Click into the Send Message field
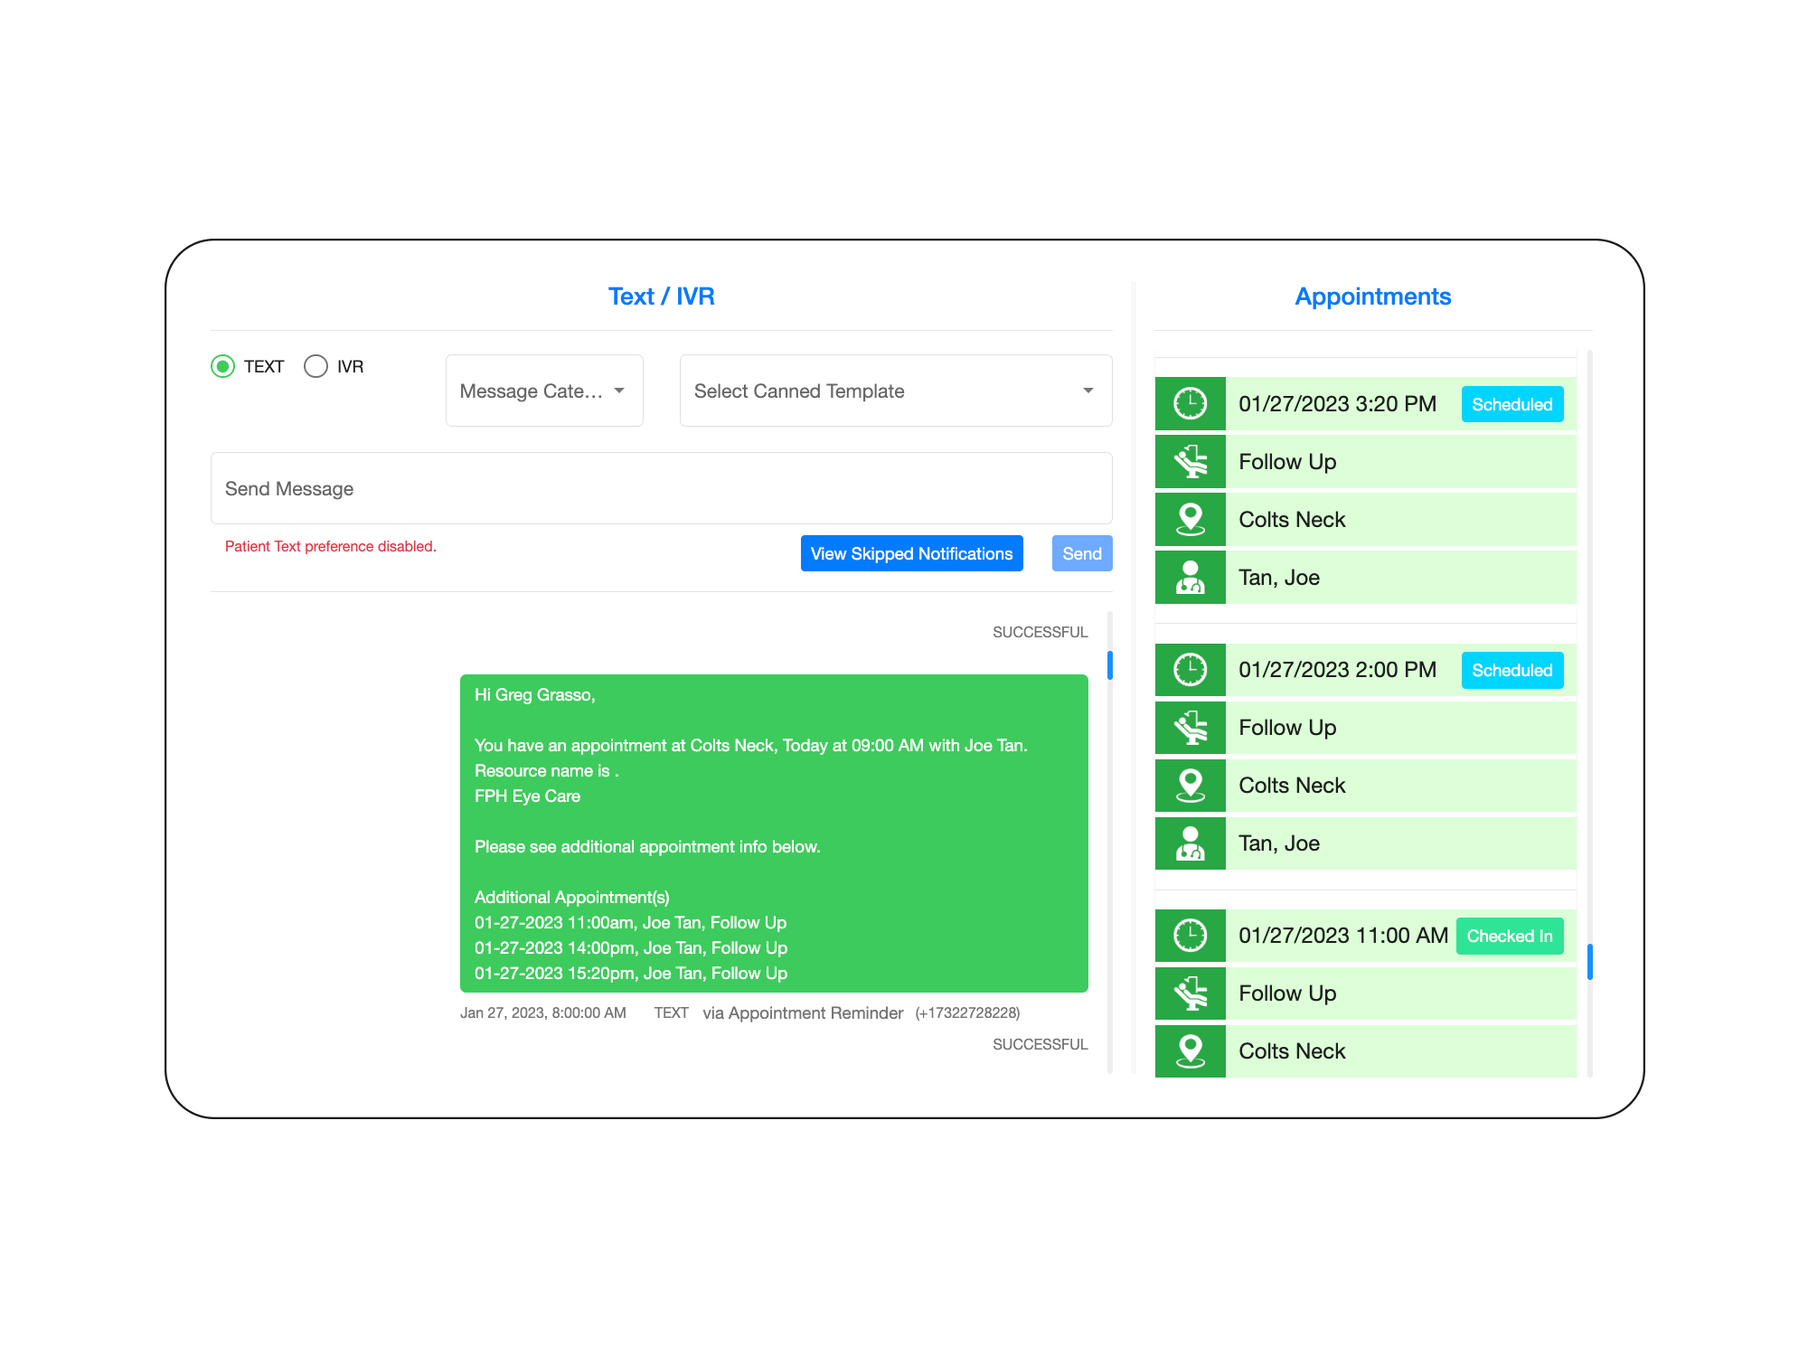 pos(661,488)
